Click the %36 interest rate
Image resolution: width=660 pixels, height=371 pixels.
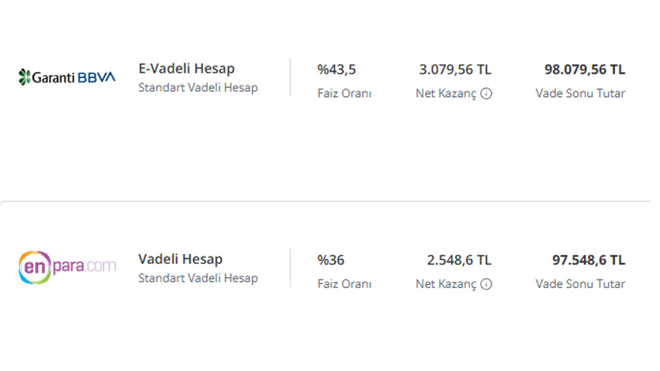331,260
